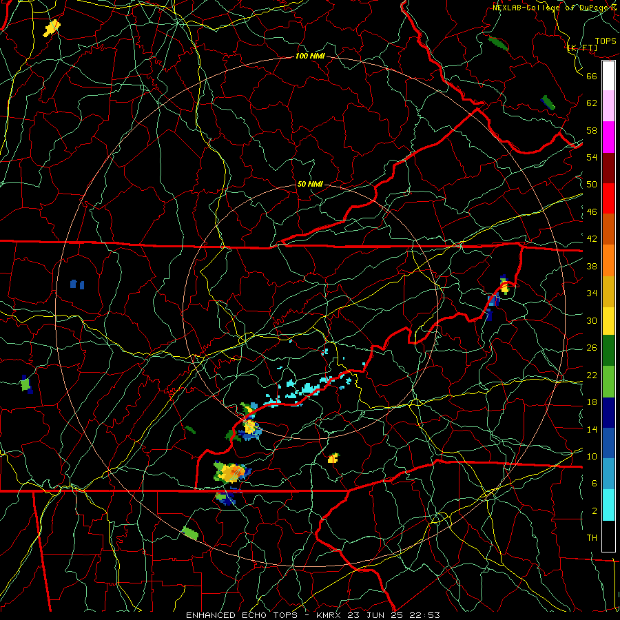Click the white swatch in the tops legend

[608, 76]
